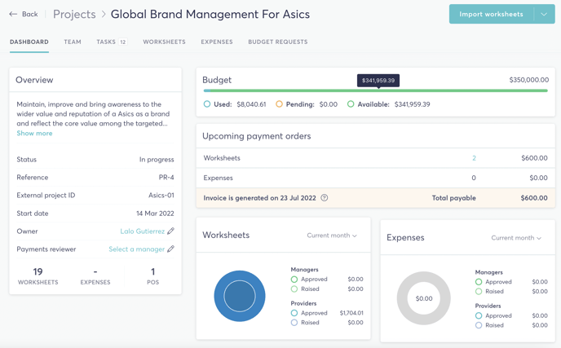Click Expenses Providers Approved legend circle
Viewport: 561px width, 348px height.
[x=479, y=316]
